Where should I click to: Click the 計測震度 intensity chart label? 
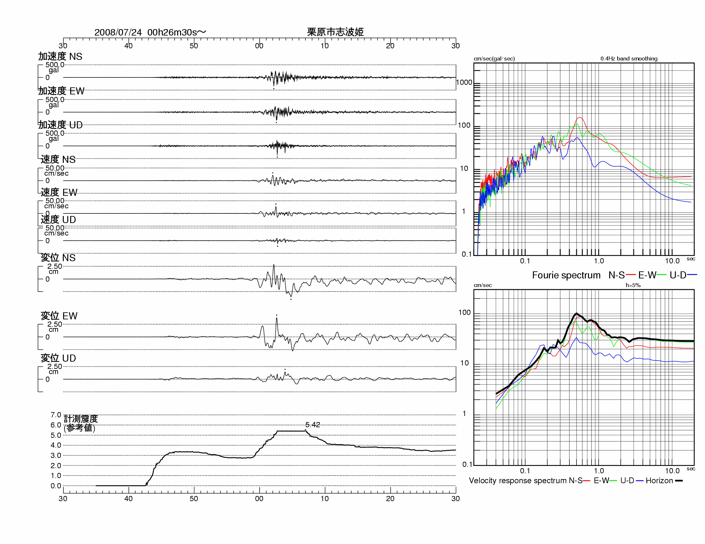coord(80,419)
